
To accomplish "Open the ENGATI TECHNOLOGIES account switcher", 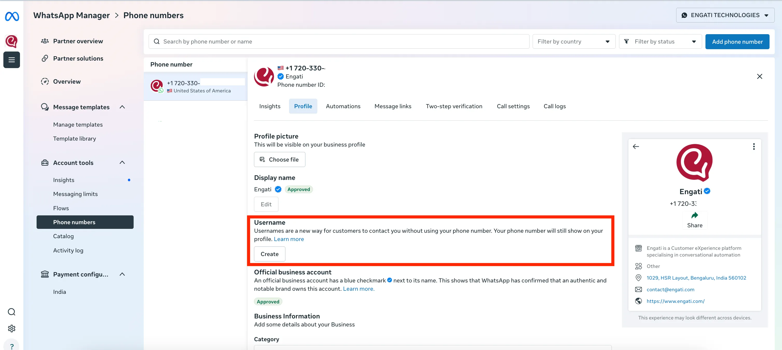I will 725,15.
